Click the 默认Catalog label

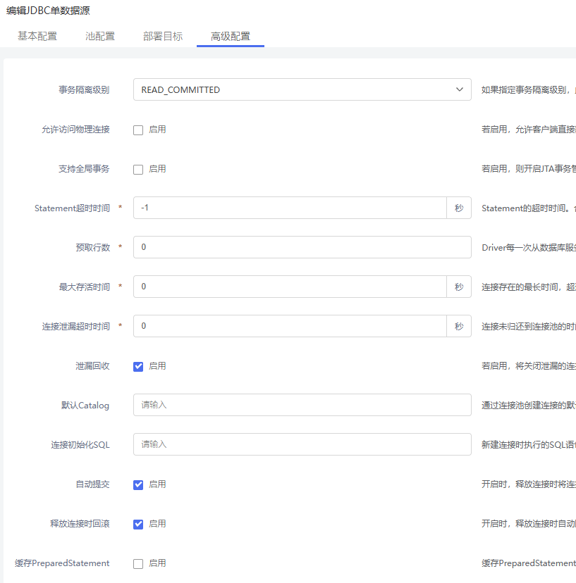pos(85,406)
